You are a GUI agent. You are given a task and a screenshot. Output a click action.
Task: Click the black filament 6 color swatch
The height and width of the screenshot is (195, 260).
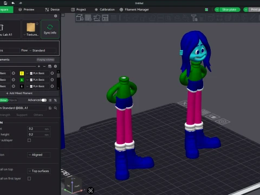22,86
